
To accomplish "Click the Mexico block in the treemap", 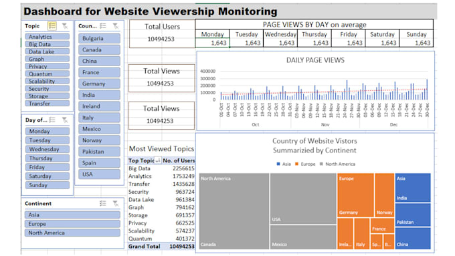I will point(303,237).
